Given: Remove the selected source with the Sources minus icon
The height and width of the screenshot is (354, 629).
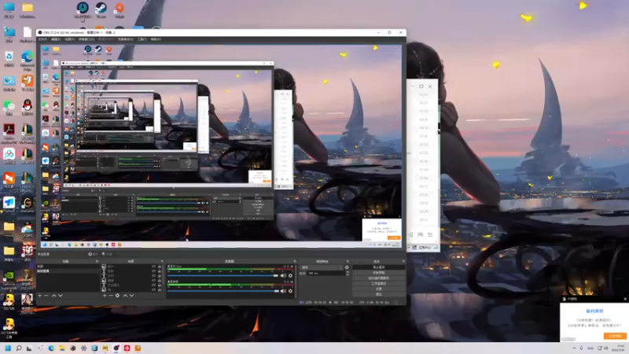Looking at the screenshot, I should pyautogui.click(x=111, y=296).
